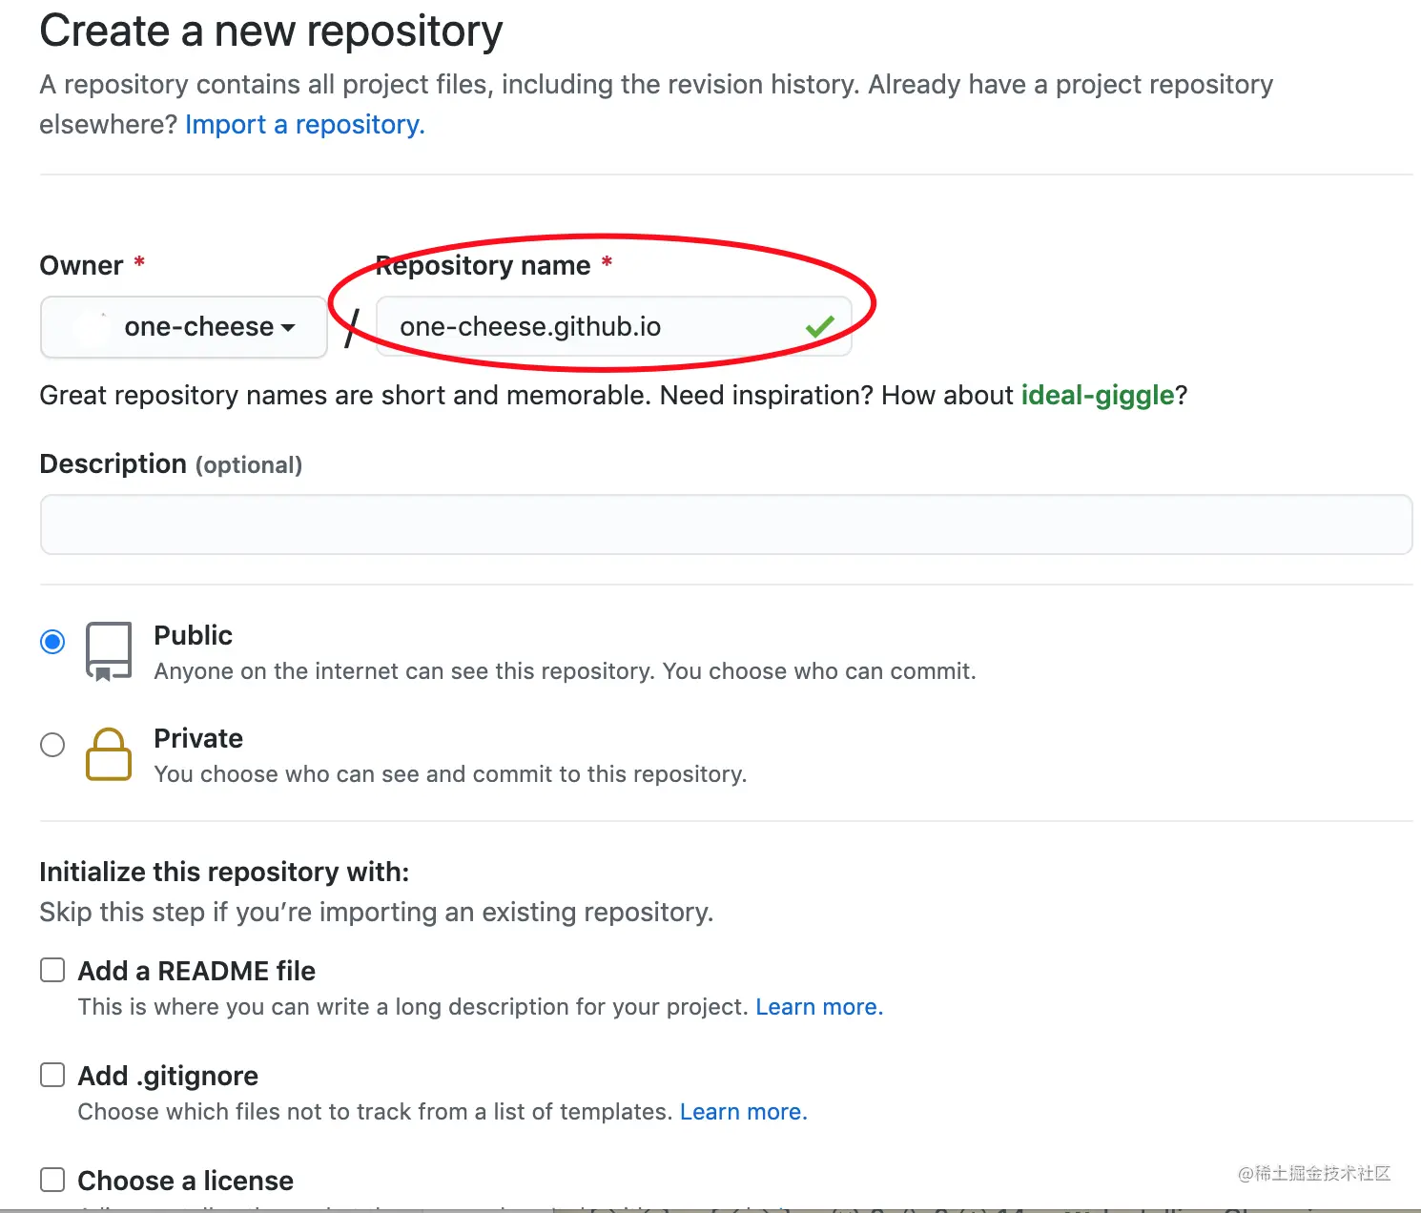
Task: Click the Private repository lock icon
Action: 109,754
